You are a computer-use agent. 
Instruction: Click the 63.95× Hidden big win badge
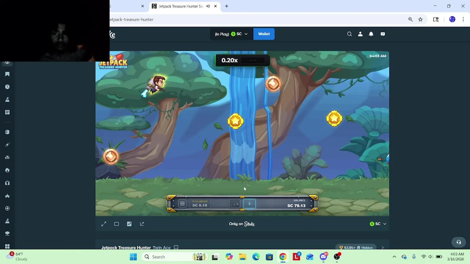356,247
